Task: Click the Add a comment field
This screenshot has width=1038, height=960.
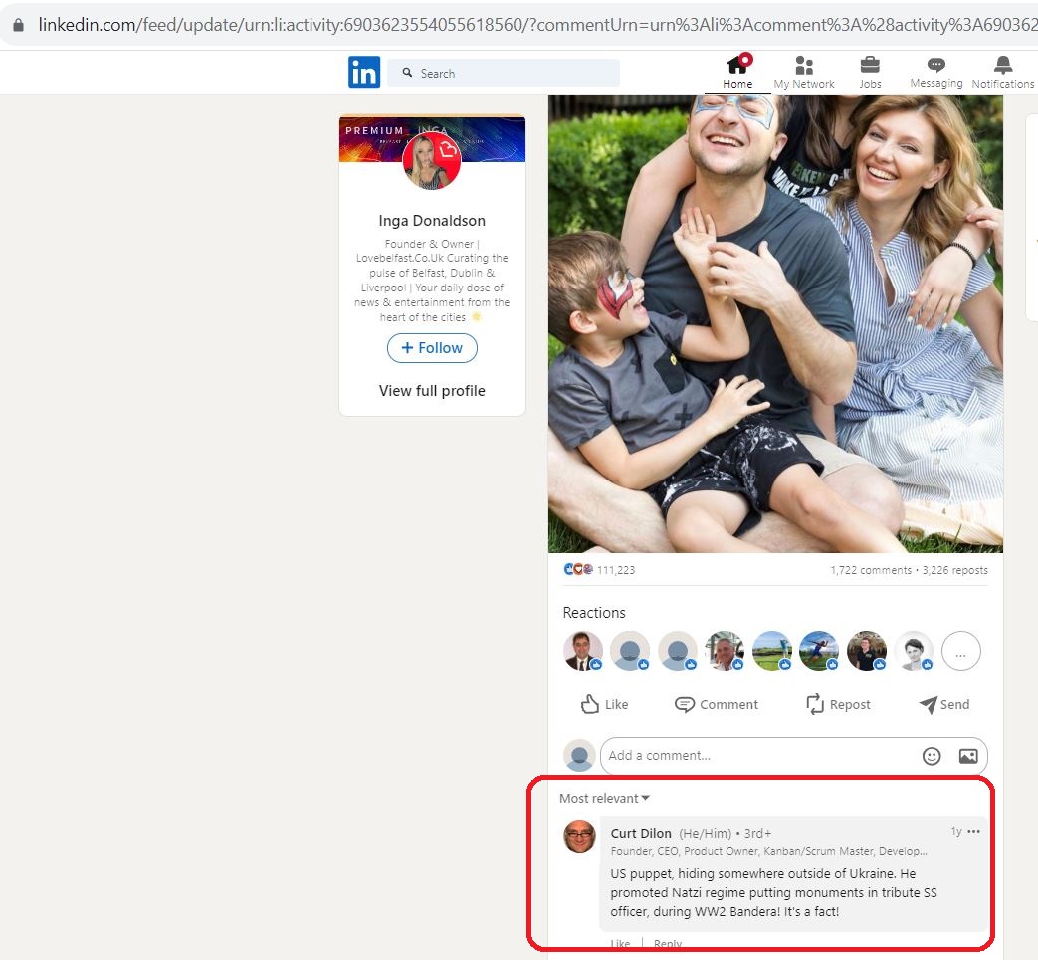Action: click(794, 755)
